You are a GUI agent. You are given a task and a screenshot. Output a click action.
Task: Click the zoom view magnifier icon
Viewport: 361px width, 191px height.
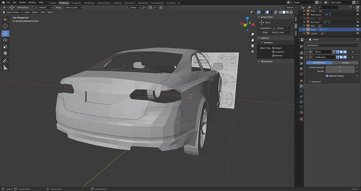(x=253, y=35)
